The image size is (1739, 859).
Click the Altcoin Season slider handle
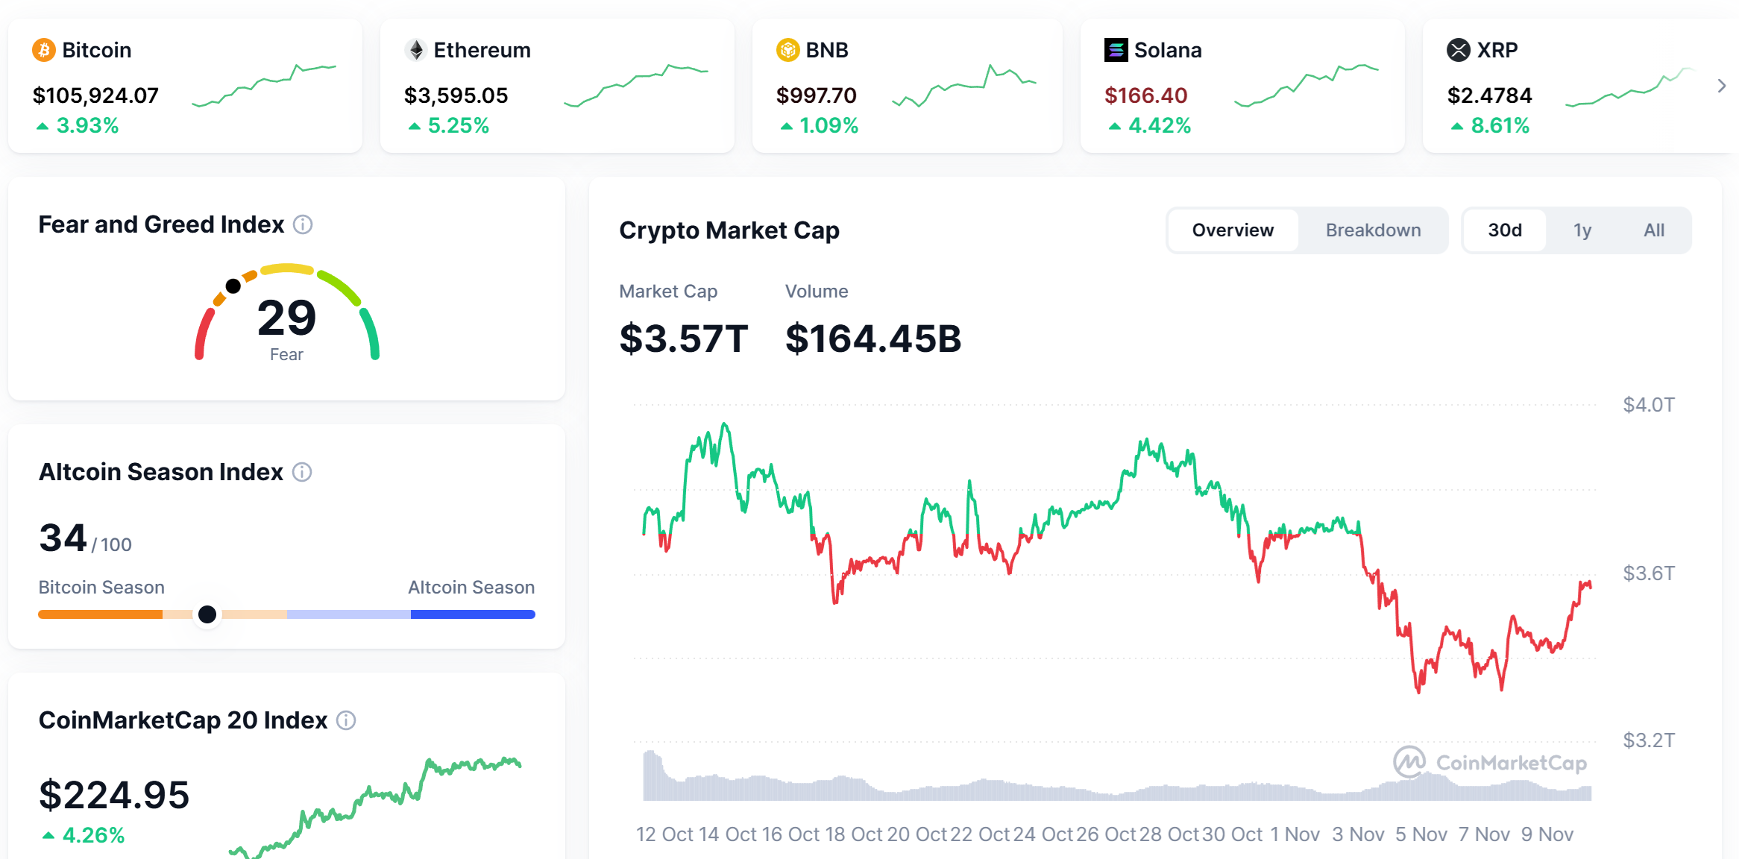click(x=207, y=614)
